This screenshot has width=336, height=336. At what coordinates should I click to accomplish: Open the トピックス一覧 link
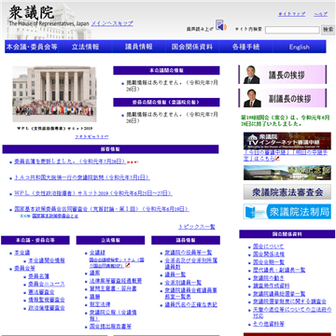tap(197, 227)
